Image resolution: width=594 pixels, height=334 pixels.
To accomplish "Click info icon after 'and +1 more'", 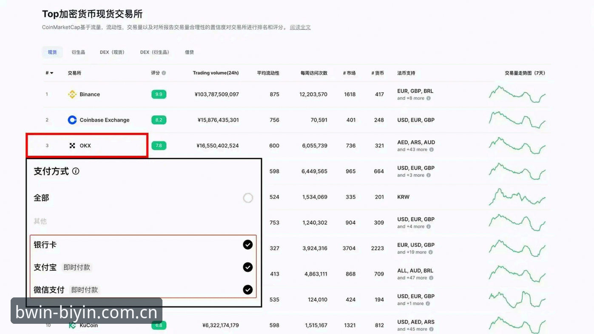I will (x=428, y=304).
